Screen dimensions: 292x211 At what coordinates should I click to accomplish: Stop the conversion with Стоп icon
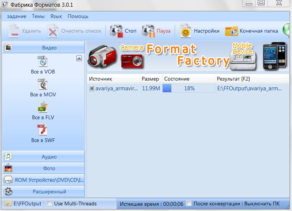116,31
